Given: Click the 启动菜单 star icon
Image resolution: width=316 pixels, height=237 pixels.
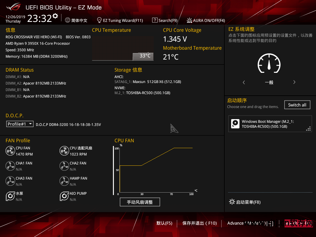Looking at the screenshot, I should [x=232, y=202].
